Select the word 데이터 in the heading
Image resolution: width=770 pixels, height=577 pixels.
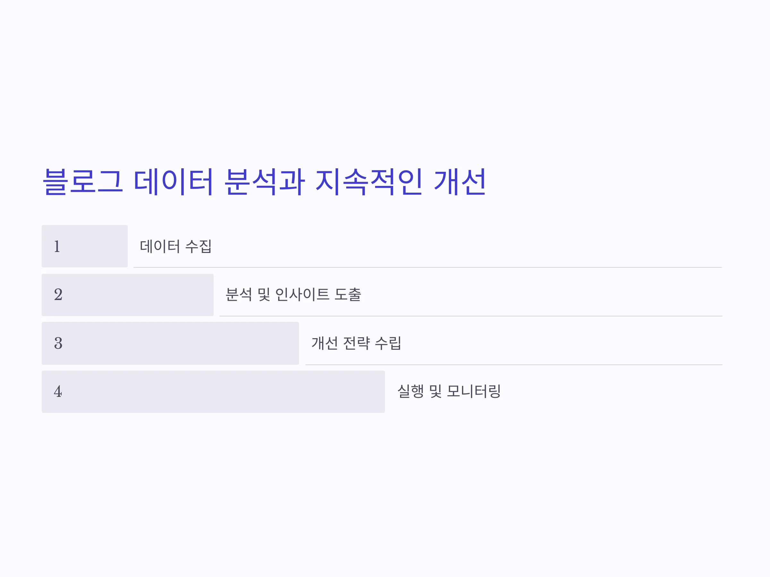173,181
